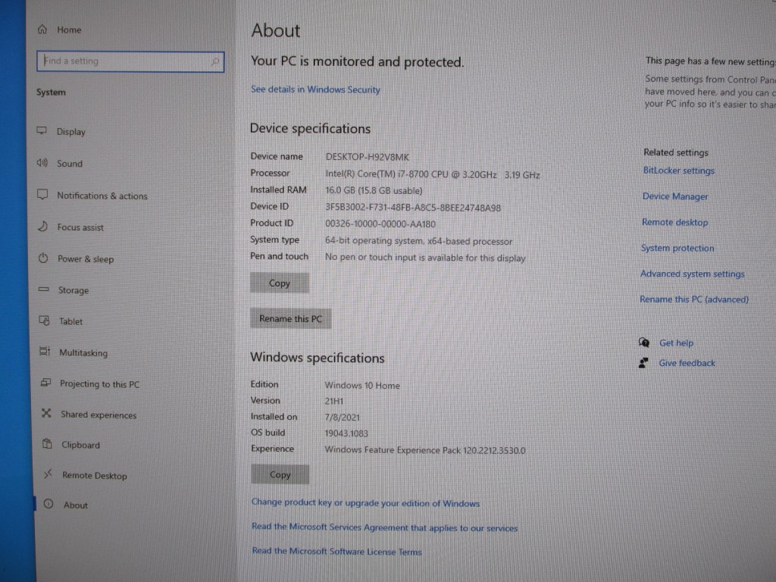
Task: Click the Sound speaker icon
Action: pyautogui.click(x=42, y=163)
